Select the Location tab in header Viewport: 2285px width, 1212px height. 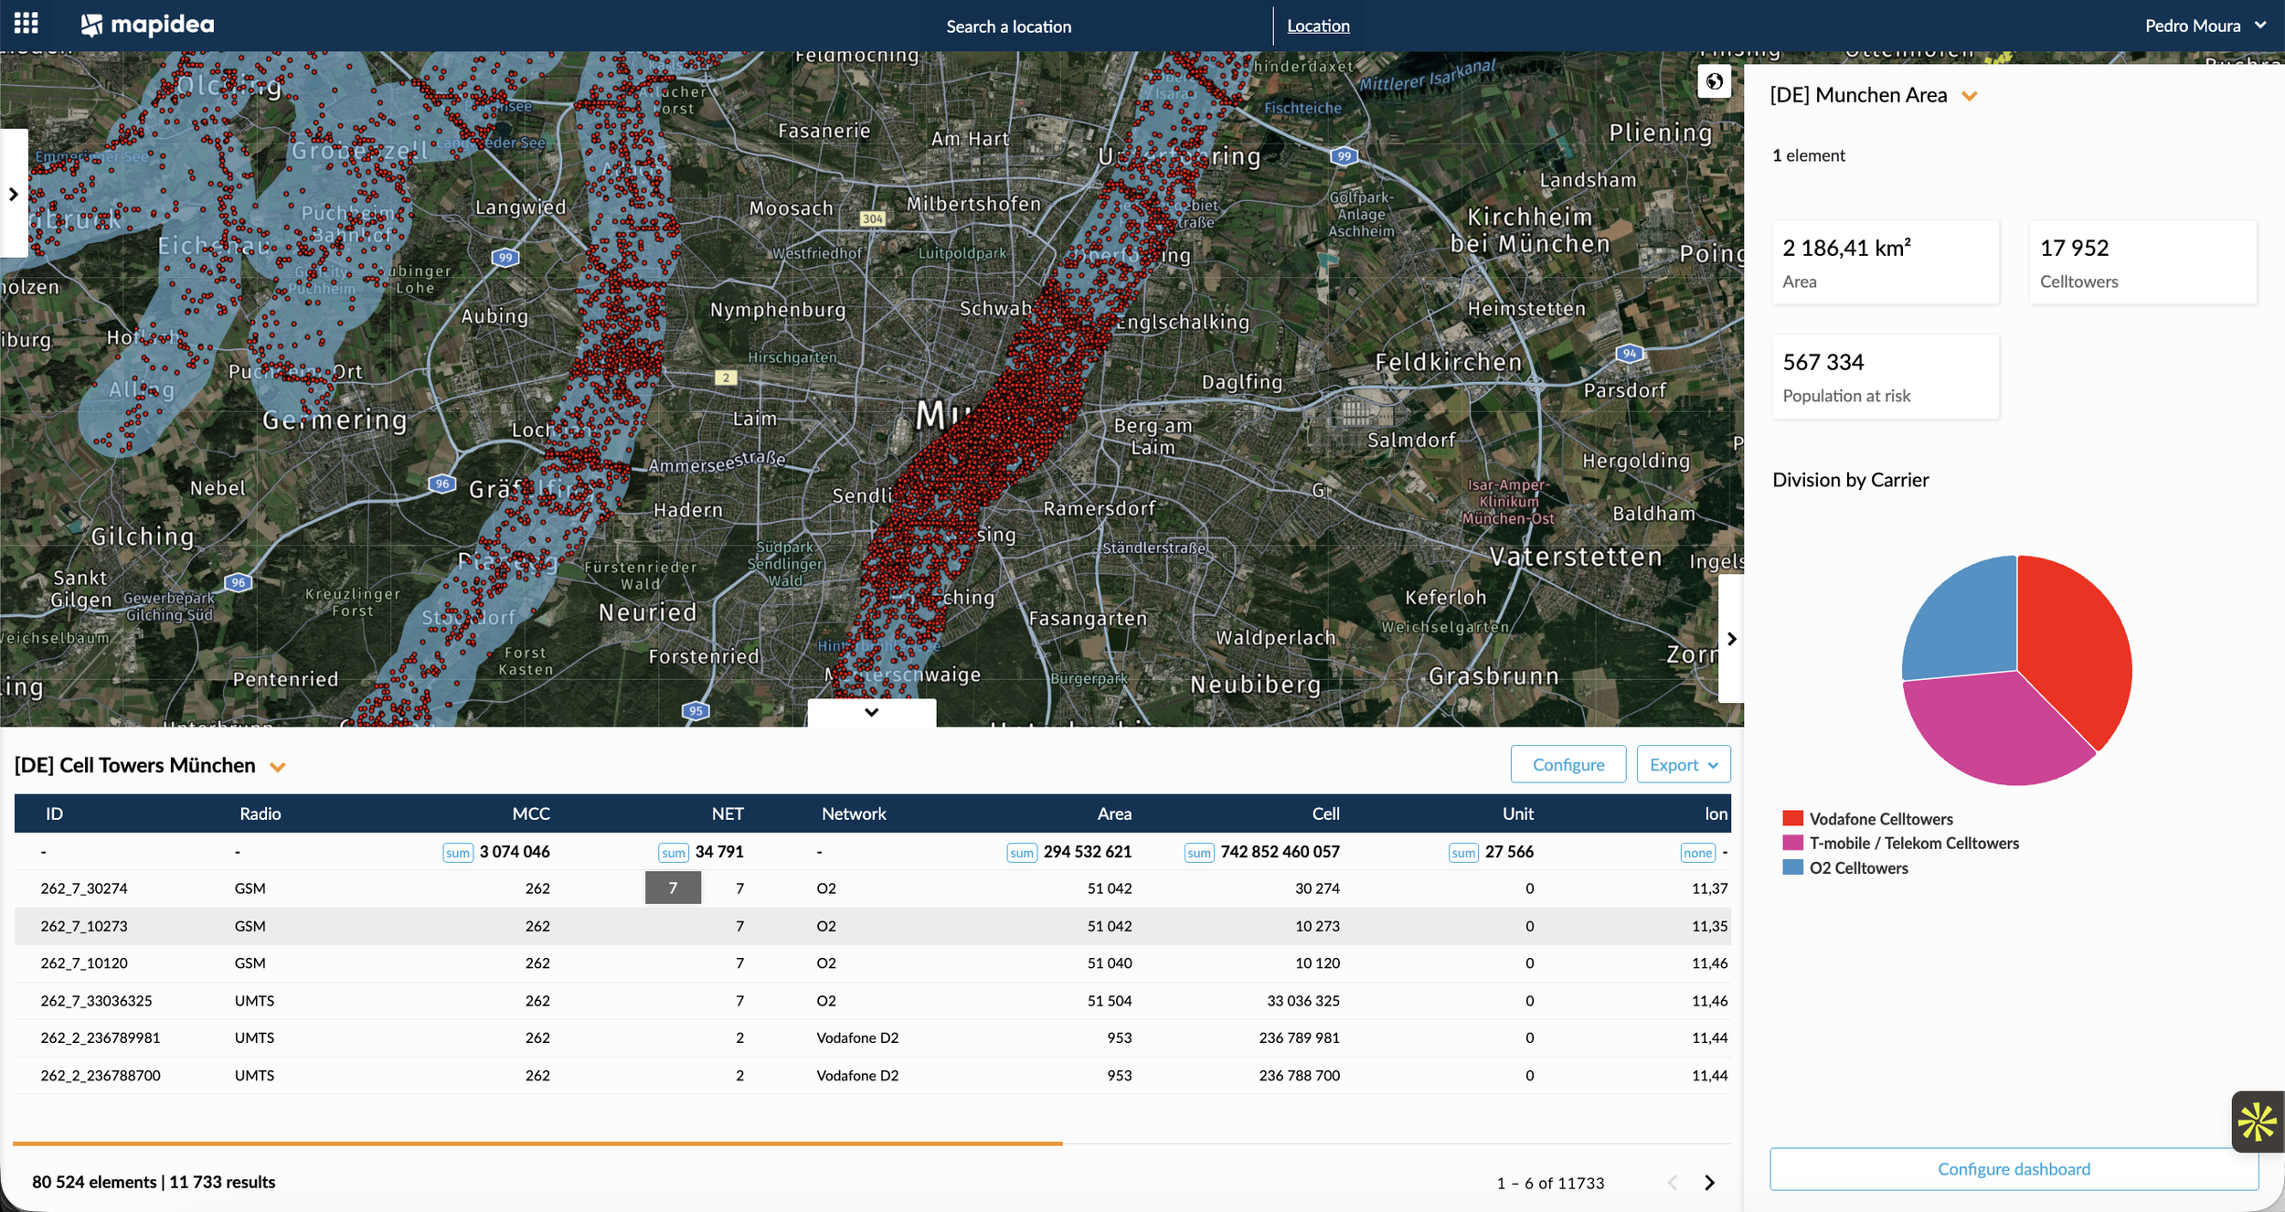[x=1317, y=26]
